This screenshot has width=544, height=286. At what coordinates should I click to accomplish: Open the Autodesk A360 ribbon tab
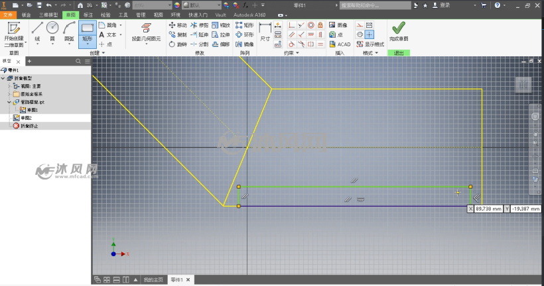pyautogui.click(x=249, y=15)
